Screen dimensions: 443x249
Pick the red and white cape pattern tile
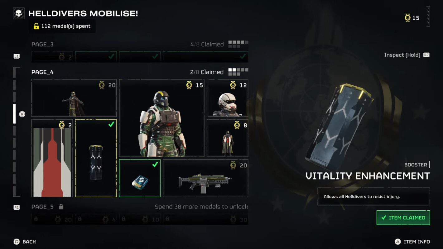coord(52,158)
